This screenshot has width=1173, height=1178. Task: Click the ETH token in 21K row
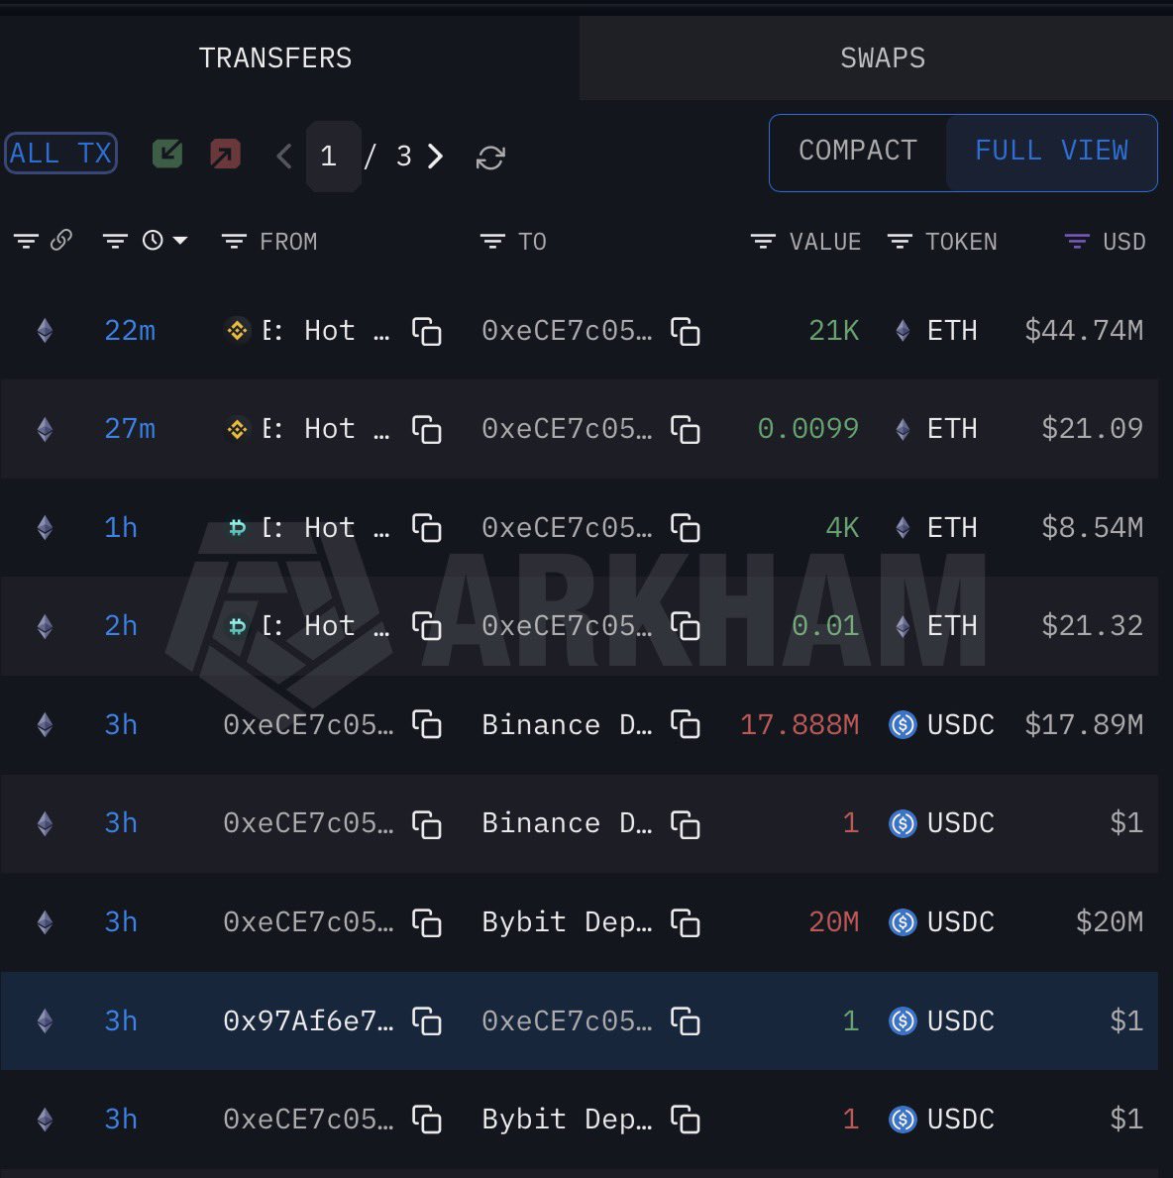coord(936,331)
